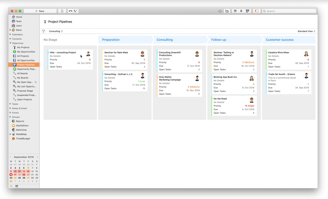The height and width of the screenshot is (199, 328).
Task: Open the Consulting pipeline dropdown
Action: pyautogui.click(x=56, y=31)
